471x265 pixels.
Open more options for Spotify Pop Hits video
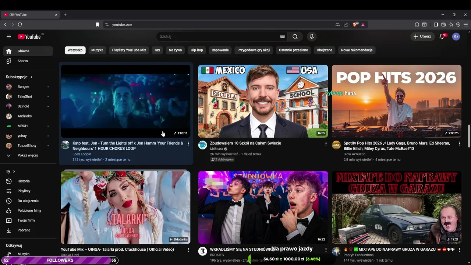point(459,144)
